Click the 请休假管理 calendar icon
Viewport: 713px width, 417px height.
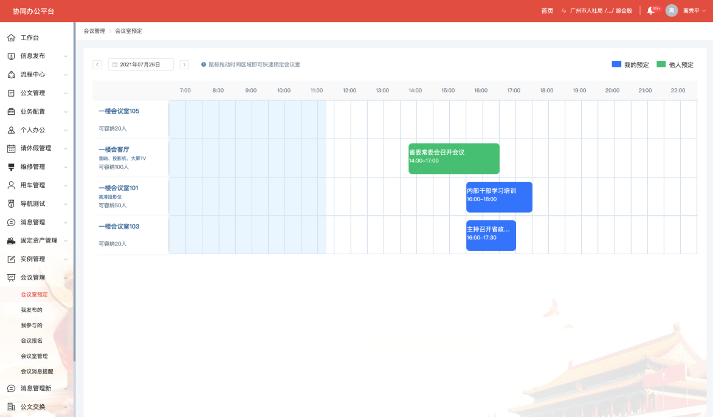[x=11, y=148]
